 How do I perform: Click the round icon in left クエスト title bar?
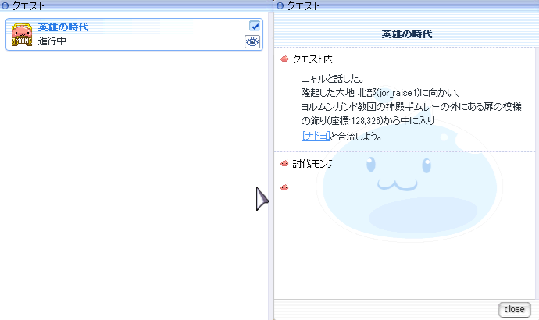pyautogui.click(x=5, y=5)
